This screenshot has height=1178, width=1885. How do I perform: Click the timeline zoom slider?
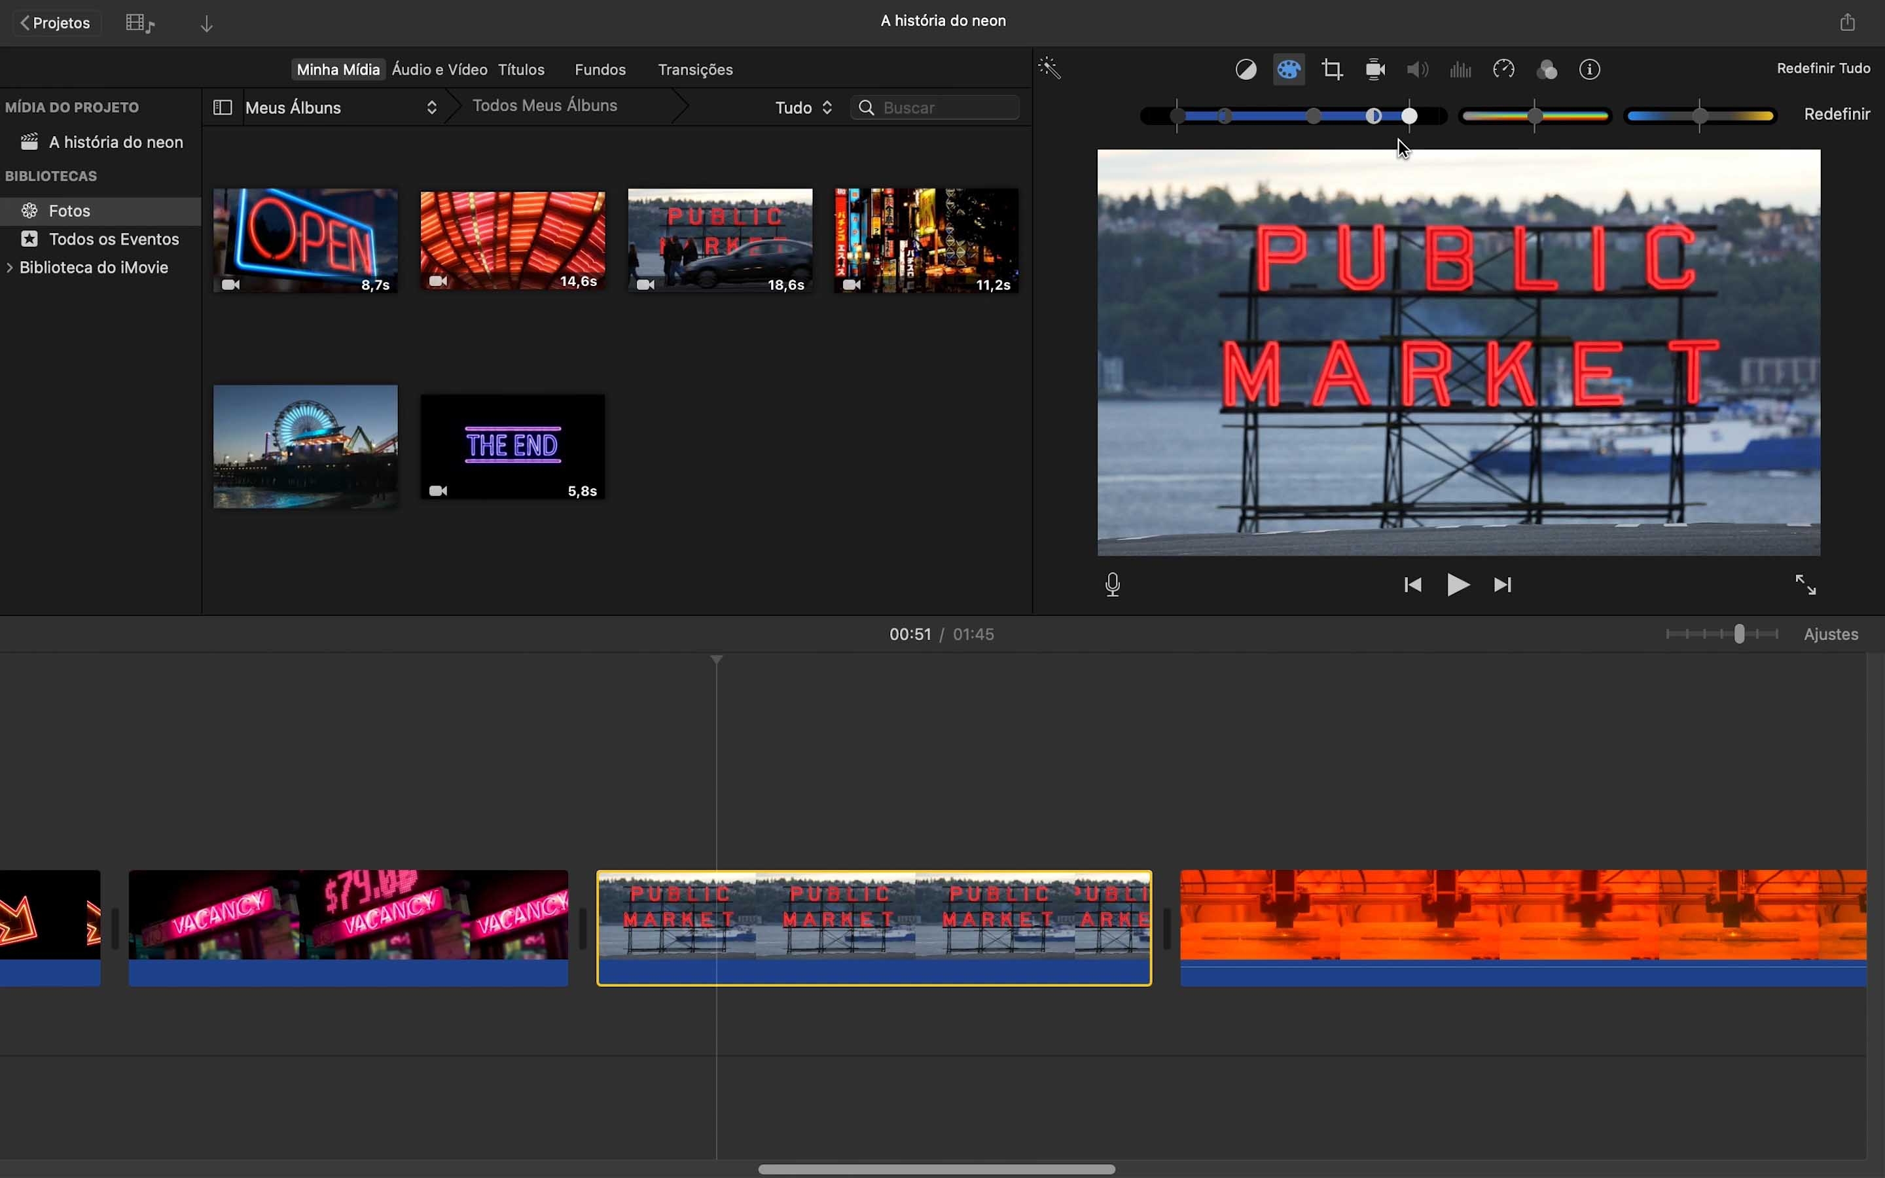tap(1721, 634)
